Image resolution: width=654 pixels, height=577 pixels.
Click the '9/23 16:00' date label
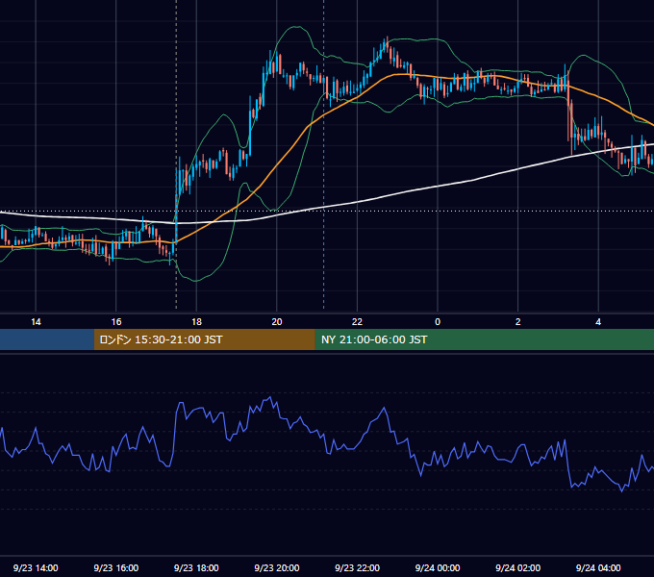coord(116,567)
